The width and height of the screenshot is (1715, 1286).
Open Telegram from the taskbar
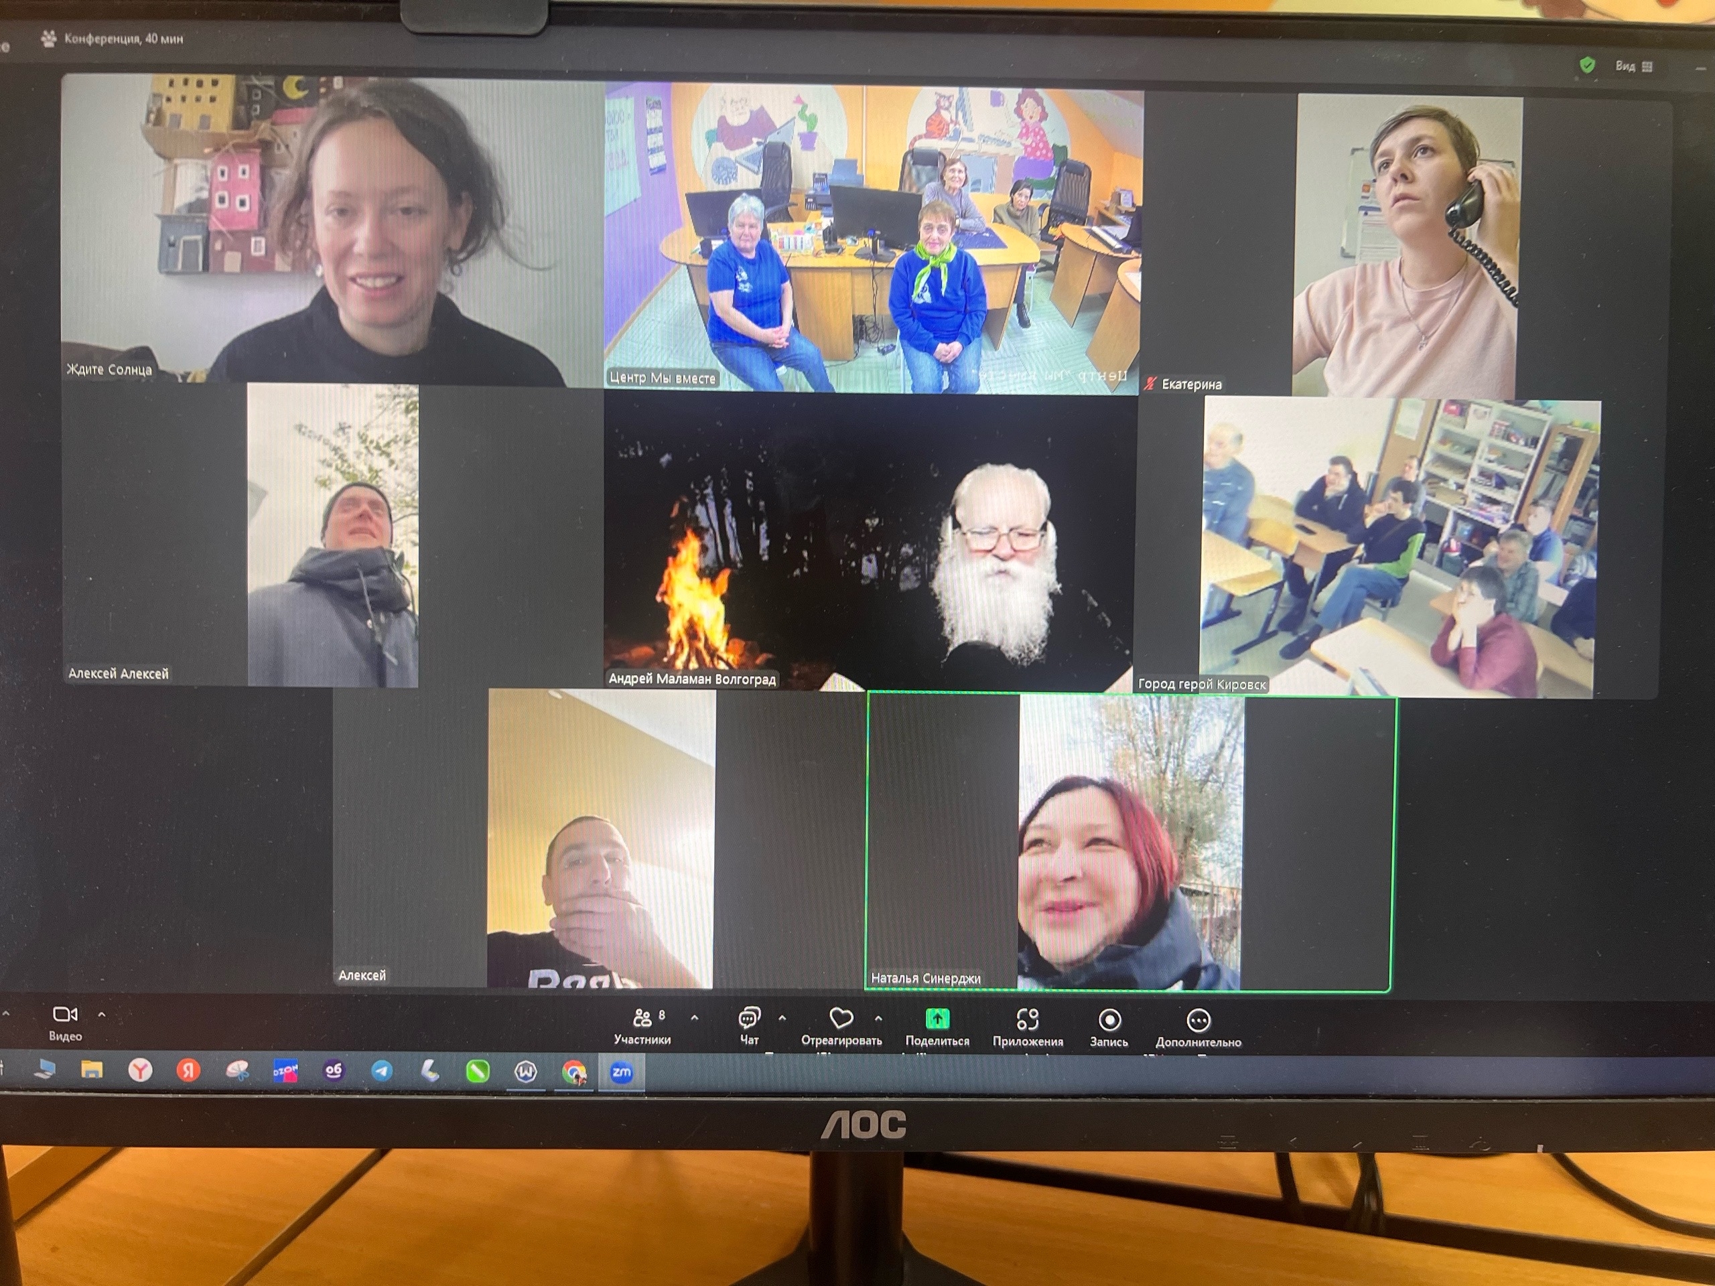[x=381, y=1070]
